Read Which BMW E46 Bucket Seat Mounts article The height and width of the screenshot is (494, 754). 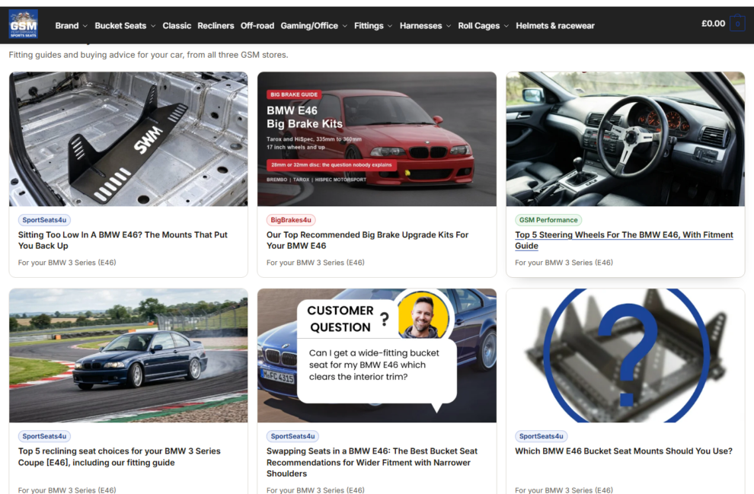(x=624, y=451)
